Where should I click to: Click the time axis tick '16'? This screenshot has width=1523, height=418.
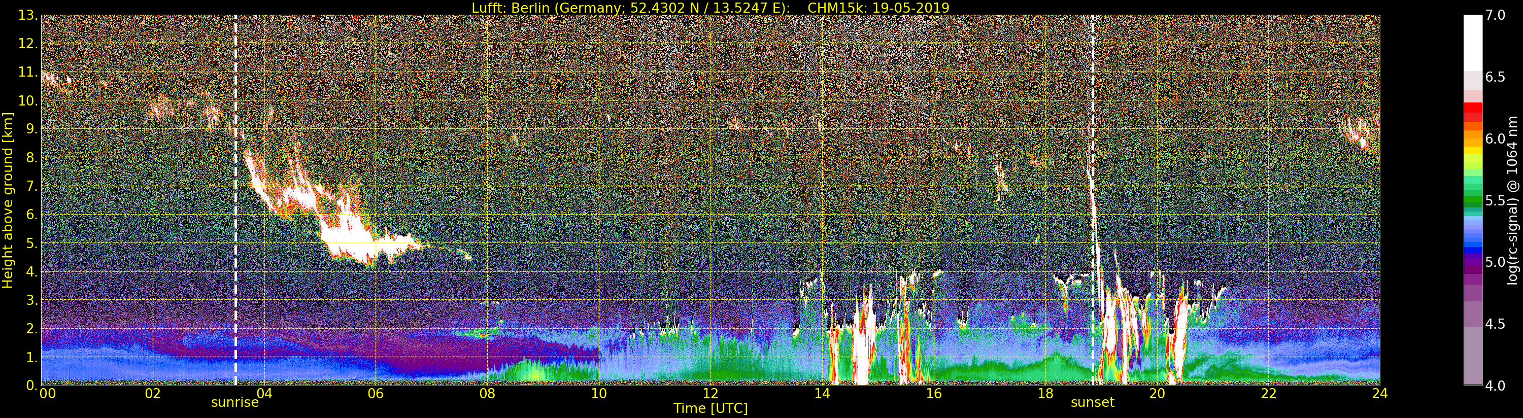pos(934,394)
